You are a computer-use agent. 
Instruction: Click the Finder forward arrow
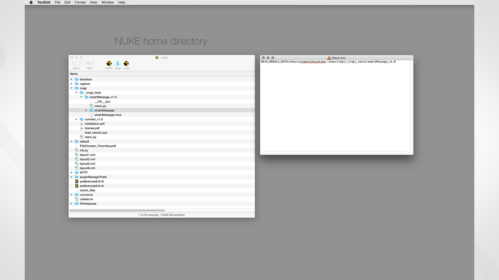(x=80, y=63)
